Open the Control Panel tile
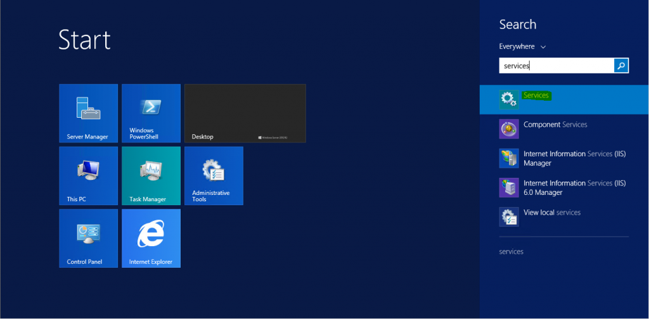Viewport: 649px width, 319px height. pyautogui.click(x=89, y=239)
